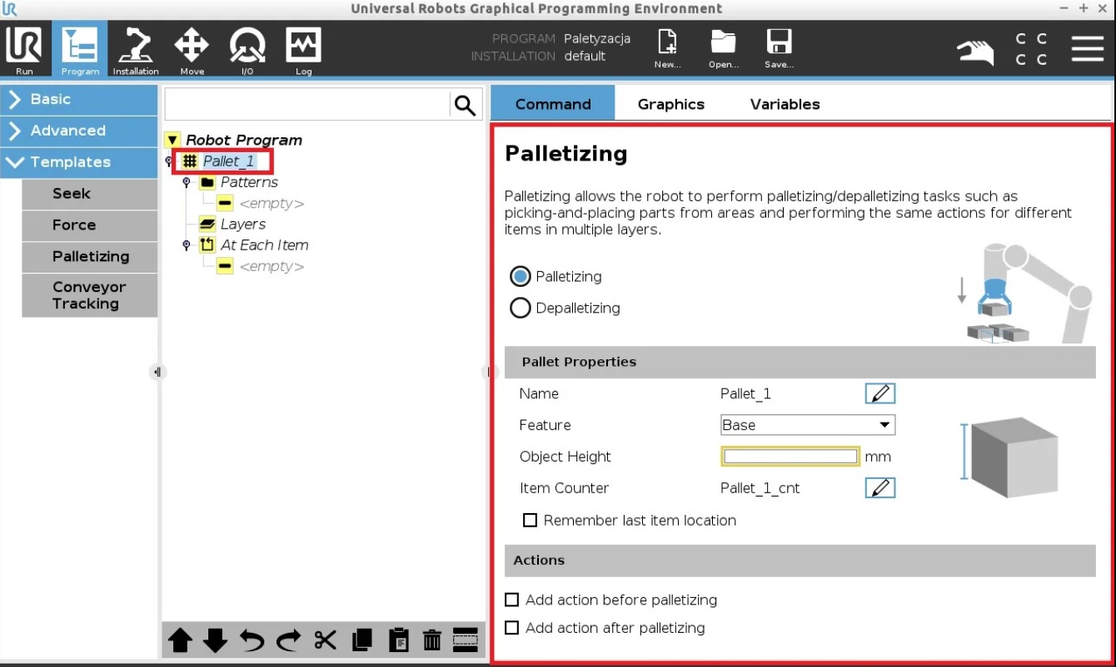
Task: Collapse the Robot Program tree root
Action: coord(172,140)
